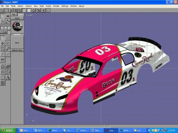The height and width of the screenshot is (133, 178).
Task: Add a cylinder primitive
Action: tap(3, 72)
